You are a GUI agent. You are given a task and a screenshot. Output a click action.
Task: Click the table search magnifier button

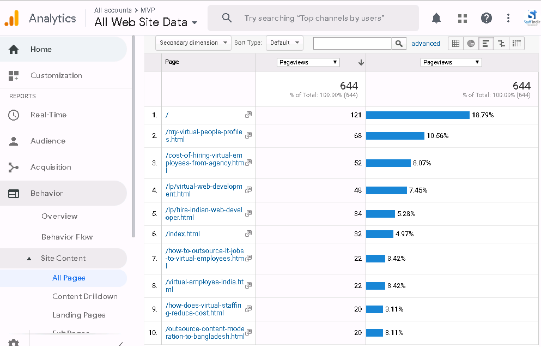tap(399, 44)
